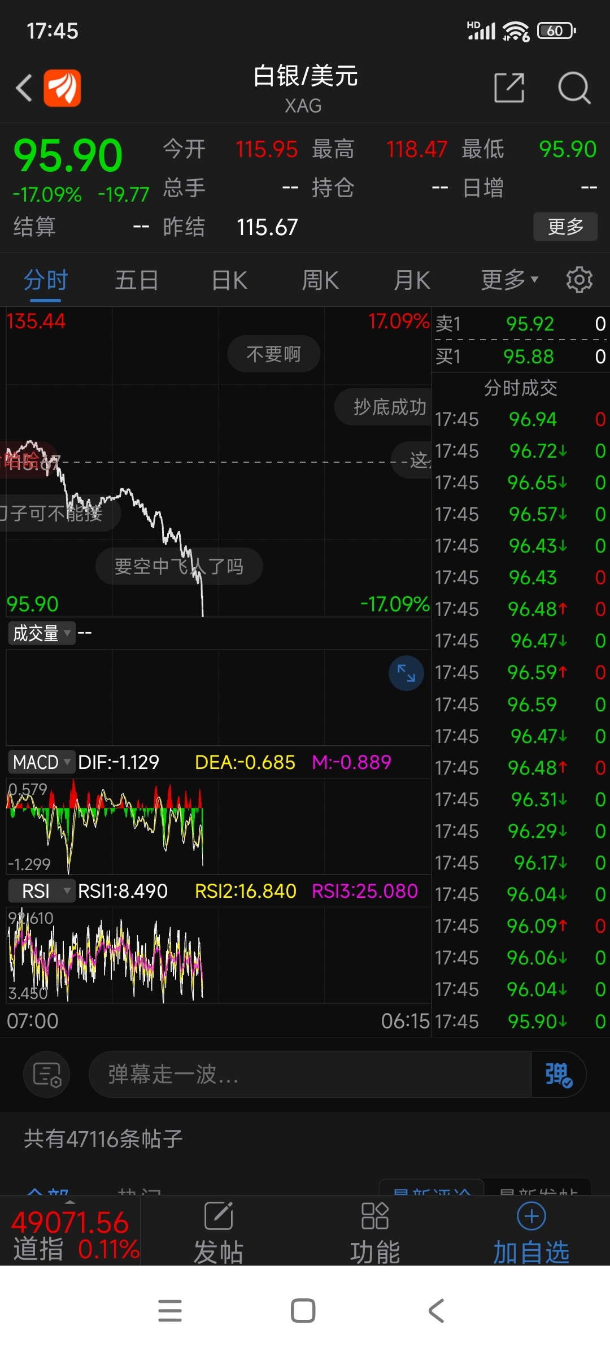This screenshot has height=1356, width=610.
Task: Switch to the 周K tab
Action: click(x=320, y=280)
